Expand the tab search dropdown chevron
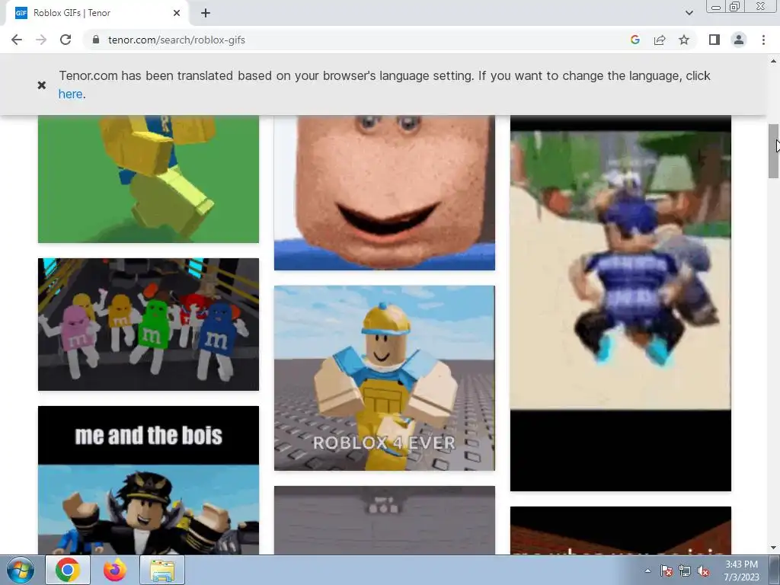The width and height of the screenshot is (780, 585). point(689,13)
